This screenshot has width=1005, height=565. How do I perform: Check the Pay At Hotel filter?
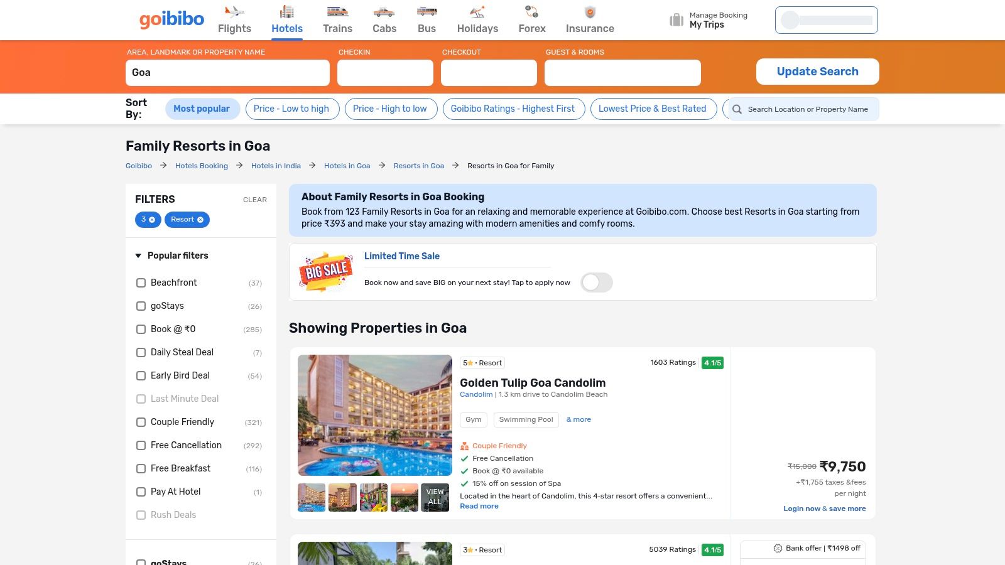click(x=141, y=492)
